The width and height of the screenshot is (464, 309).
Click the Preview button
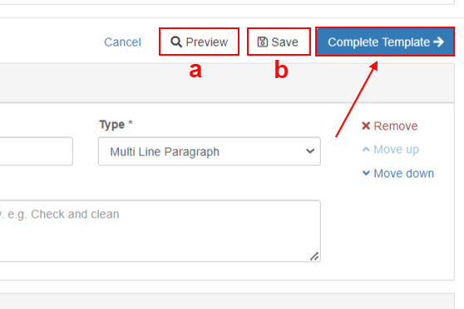(x=199, y=42)
